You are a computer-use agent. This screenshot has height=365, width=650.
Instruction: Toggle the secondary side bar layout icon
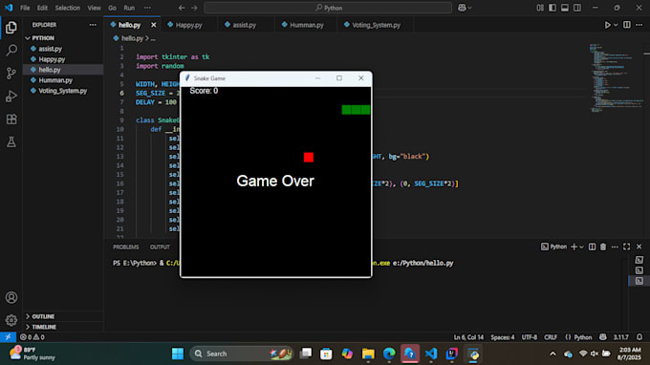[x=577, y=8]
